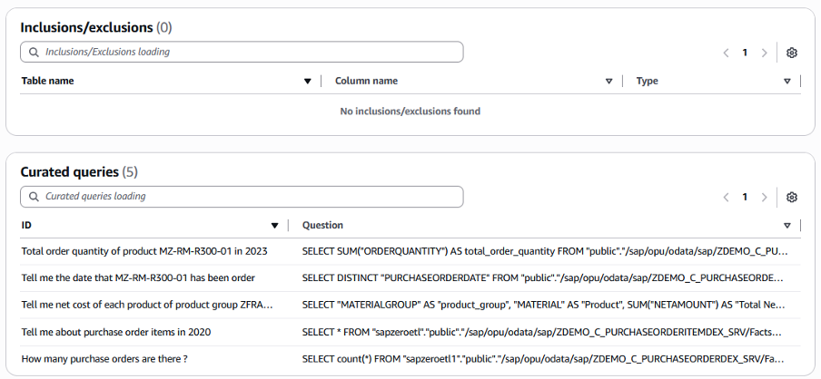This screenshot has width=821, height=379.
Task: Open Curated queries table settings gear
Action: [x=791, y=197]
